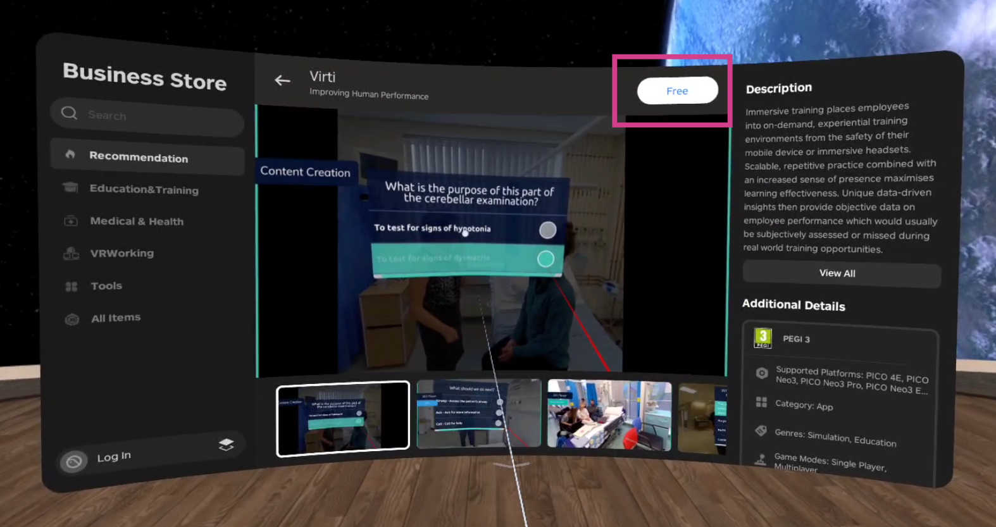The height and width of the screenshot is (527, 996).
Task: Click the layers icon beside Log In
Action: [226, 444]
